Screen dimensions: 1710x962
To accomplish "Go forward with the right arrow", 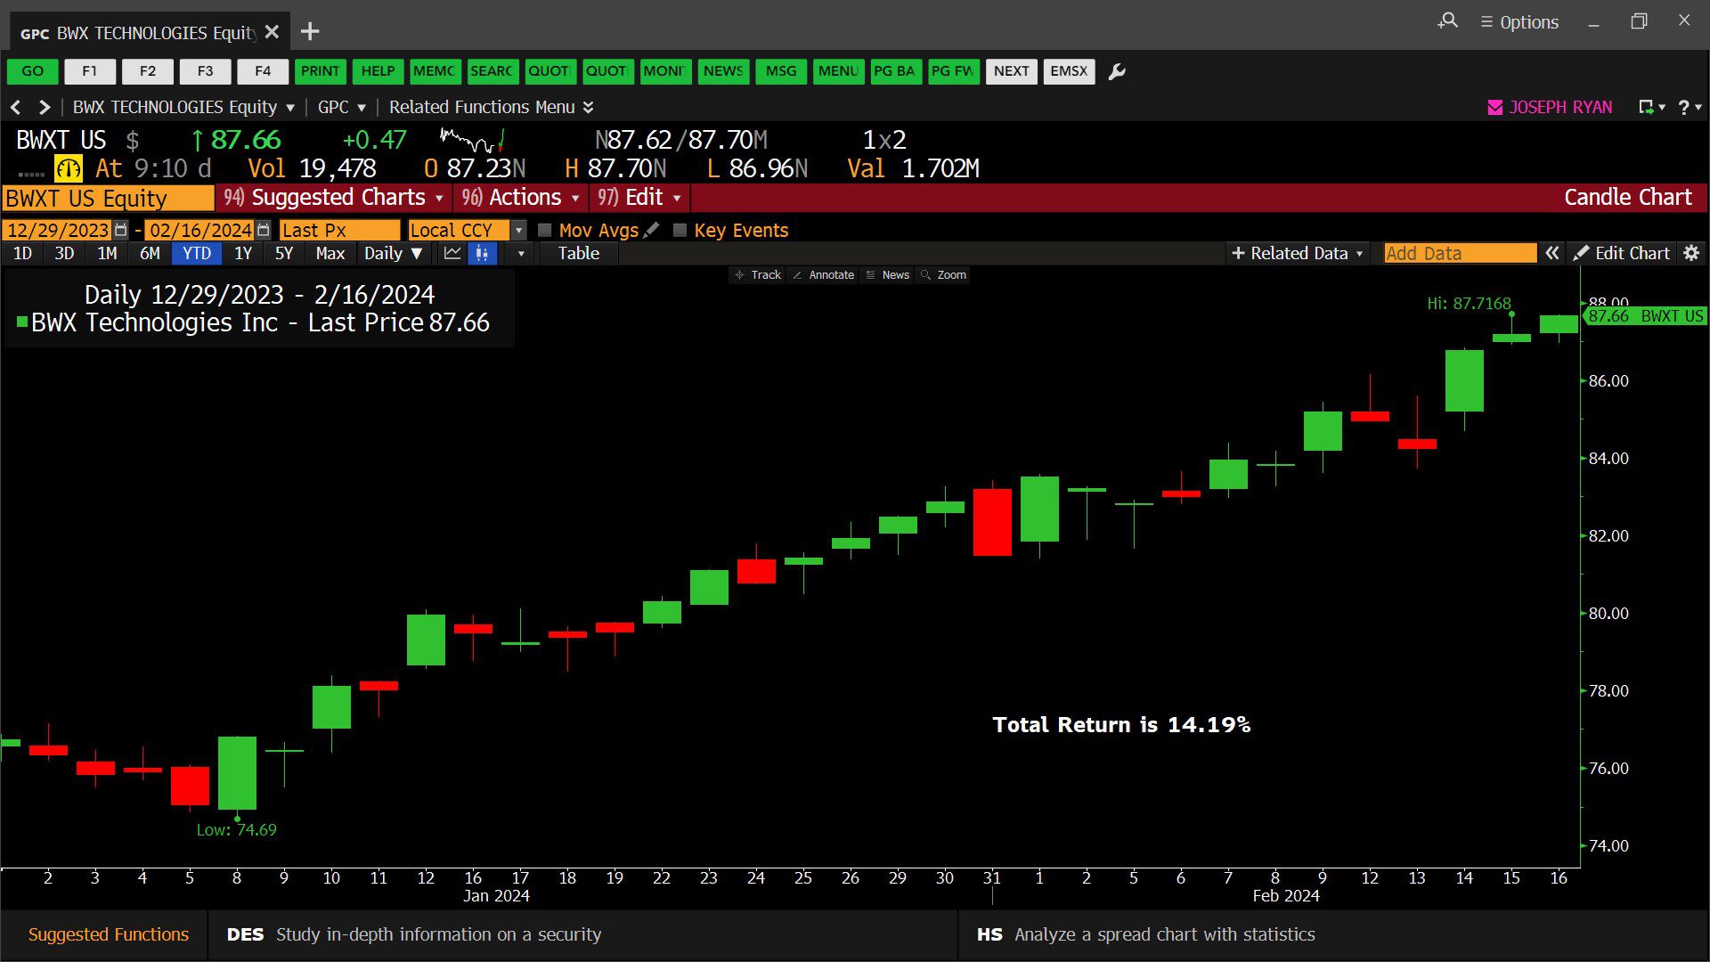I will pyautogui.click(x=44, y=107).
